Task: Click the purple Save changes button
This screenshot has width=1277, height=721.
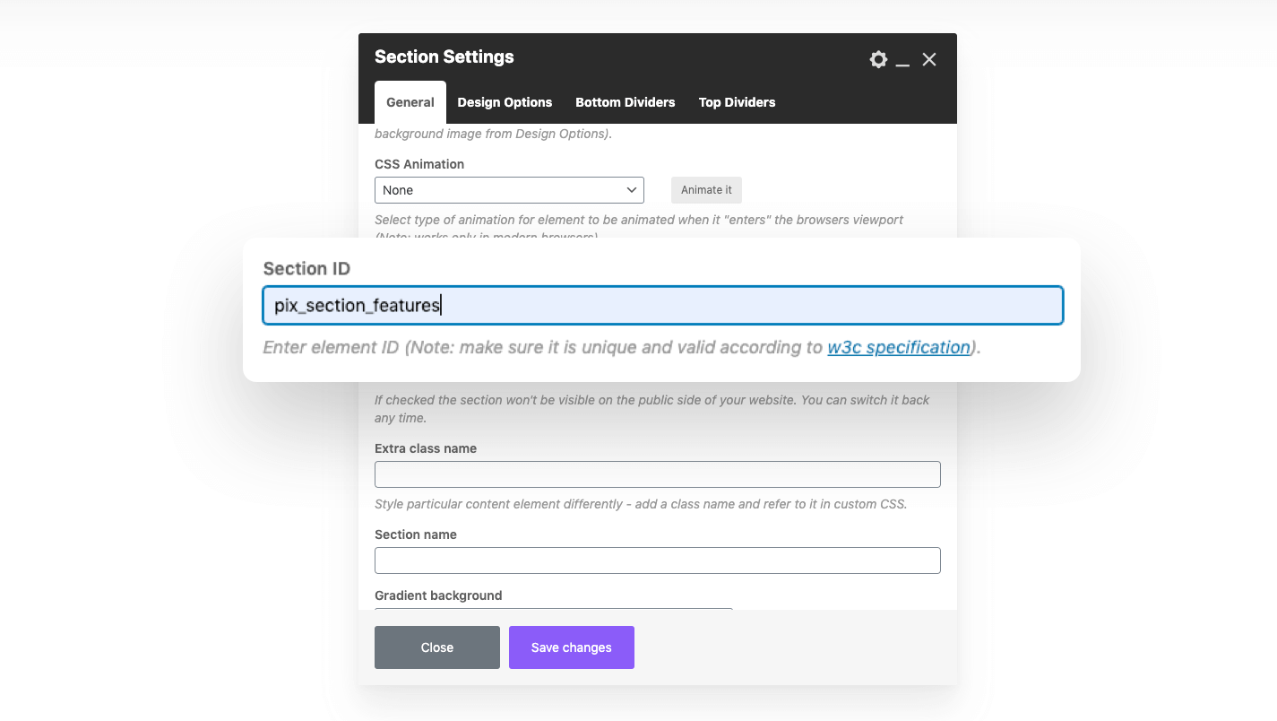Action: click(572, 647)
